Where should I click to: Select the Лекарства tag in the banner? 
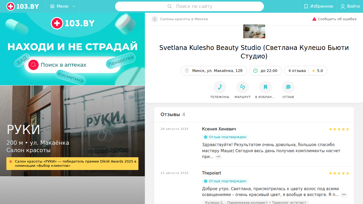click(x=121, y=61)
